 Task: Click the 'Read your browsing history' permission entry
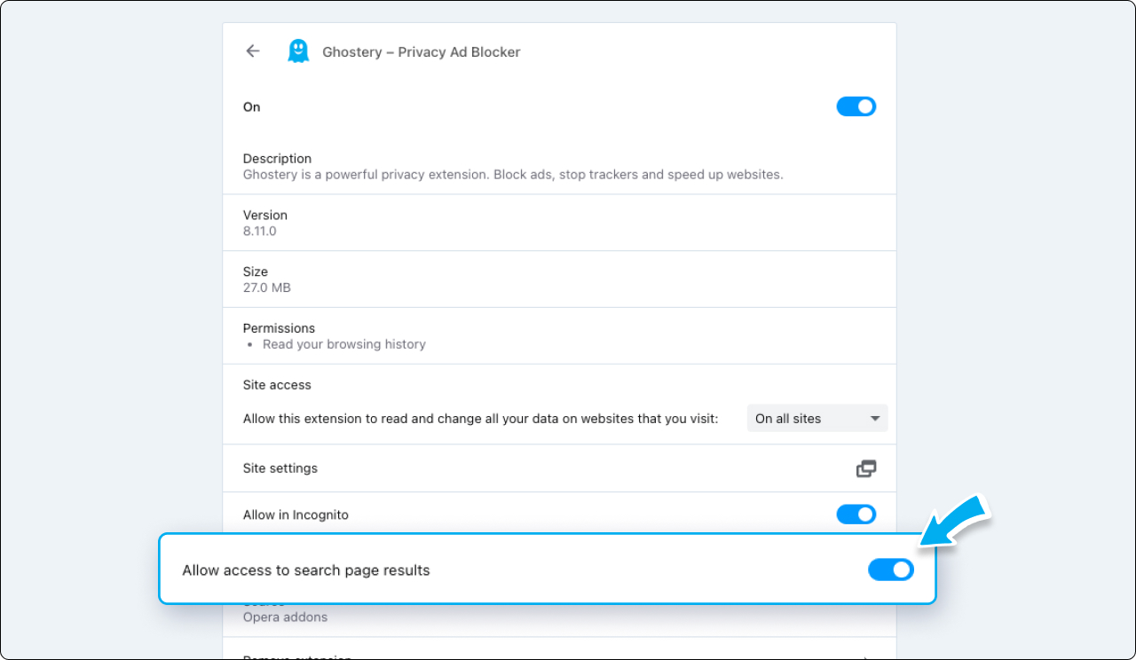[344, 344]
